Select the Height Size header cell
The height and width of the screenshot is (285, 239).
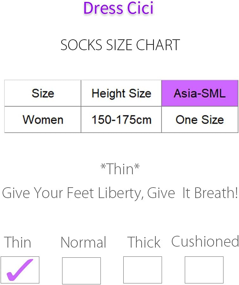121,93
